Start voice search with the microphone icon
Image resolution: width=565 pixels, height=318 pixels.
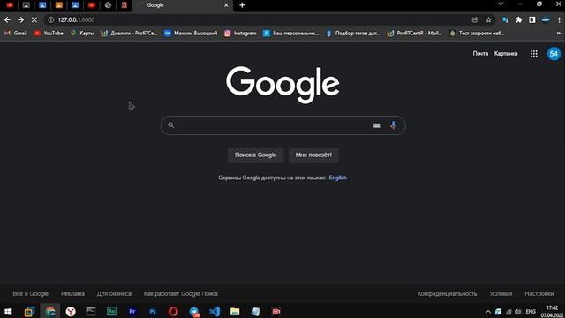pos(393,125)
